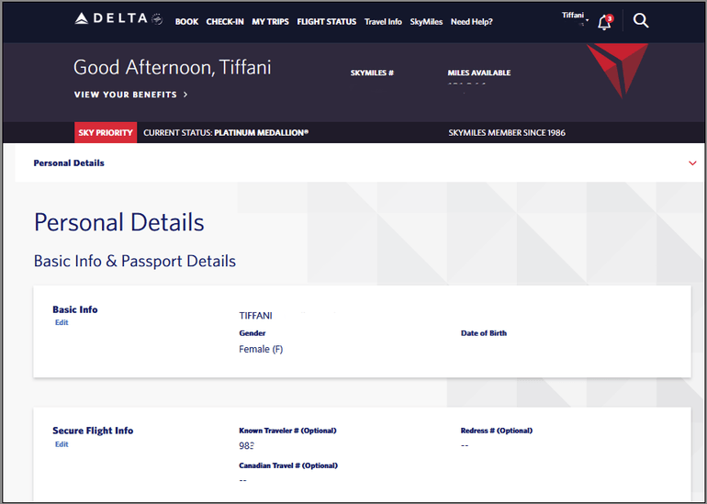This screenshot has width=707, height=504.
Task: Go to My Trips
Action: tap(271, 22)
